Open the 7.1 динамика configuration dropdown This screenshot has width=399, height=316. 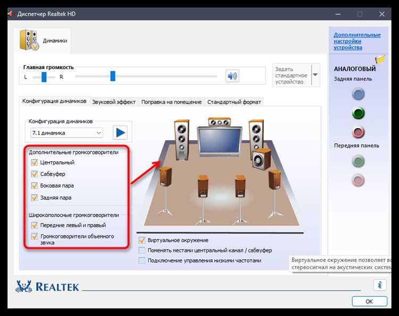[x=66, y=133]
